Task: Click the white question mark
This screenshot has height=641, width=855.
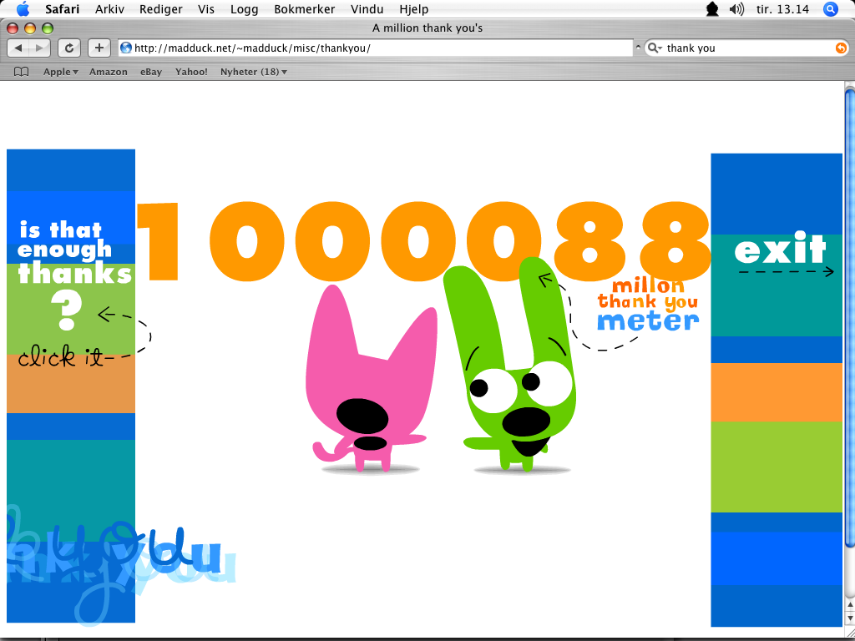Action: [67, 310]
